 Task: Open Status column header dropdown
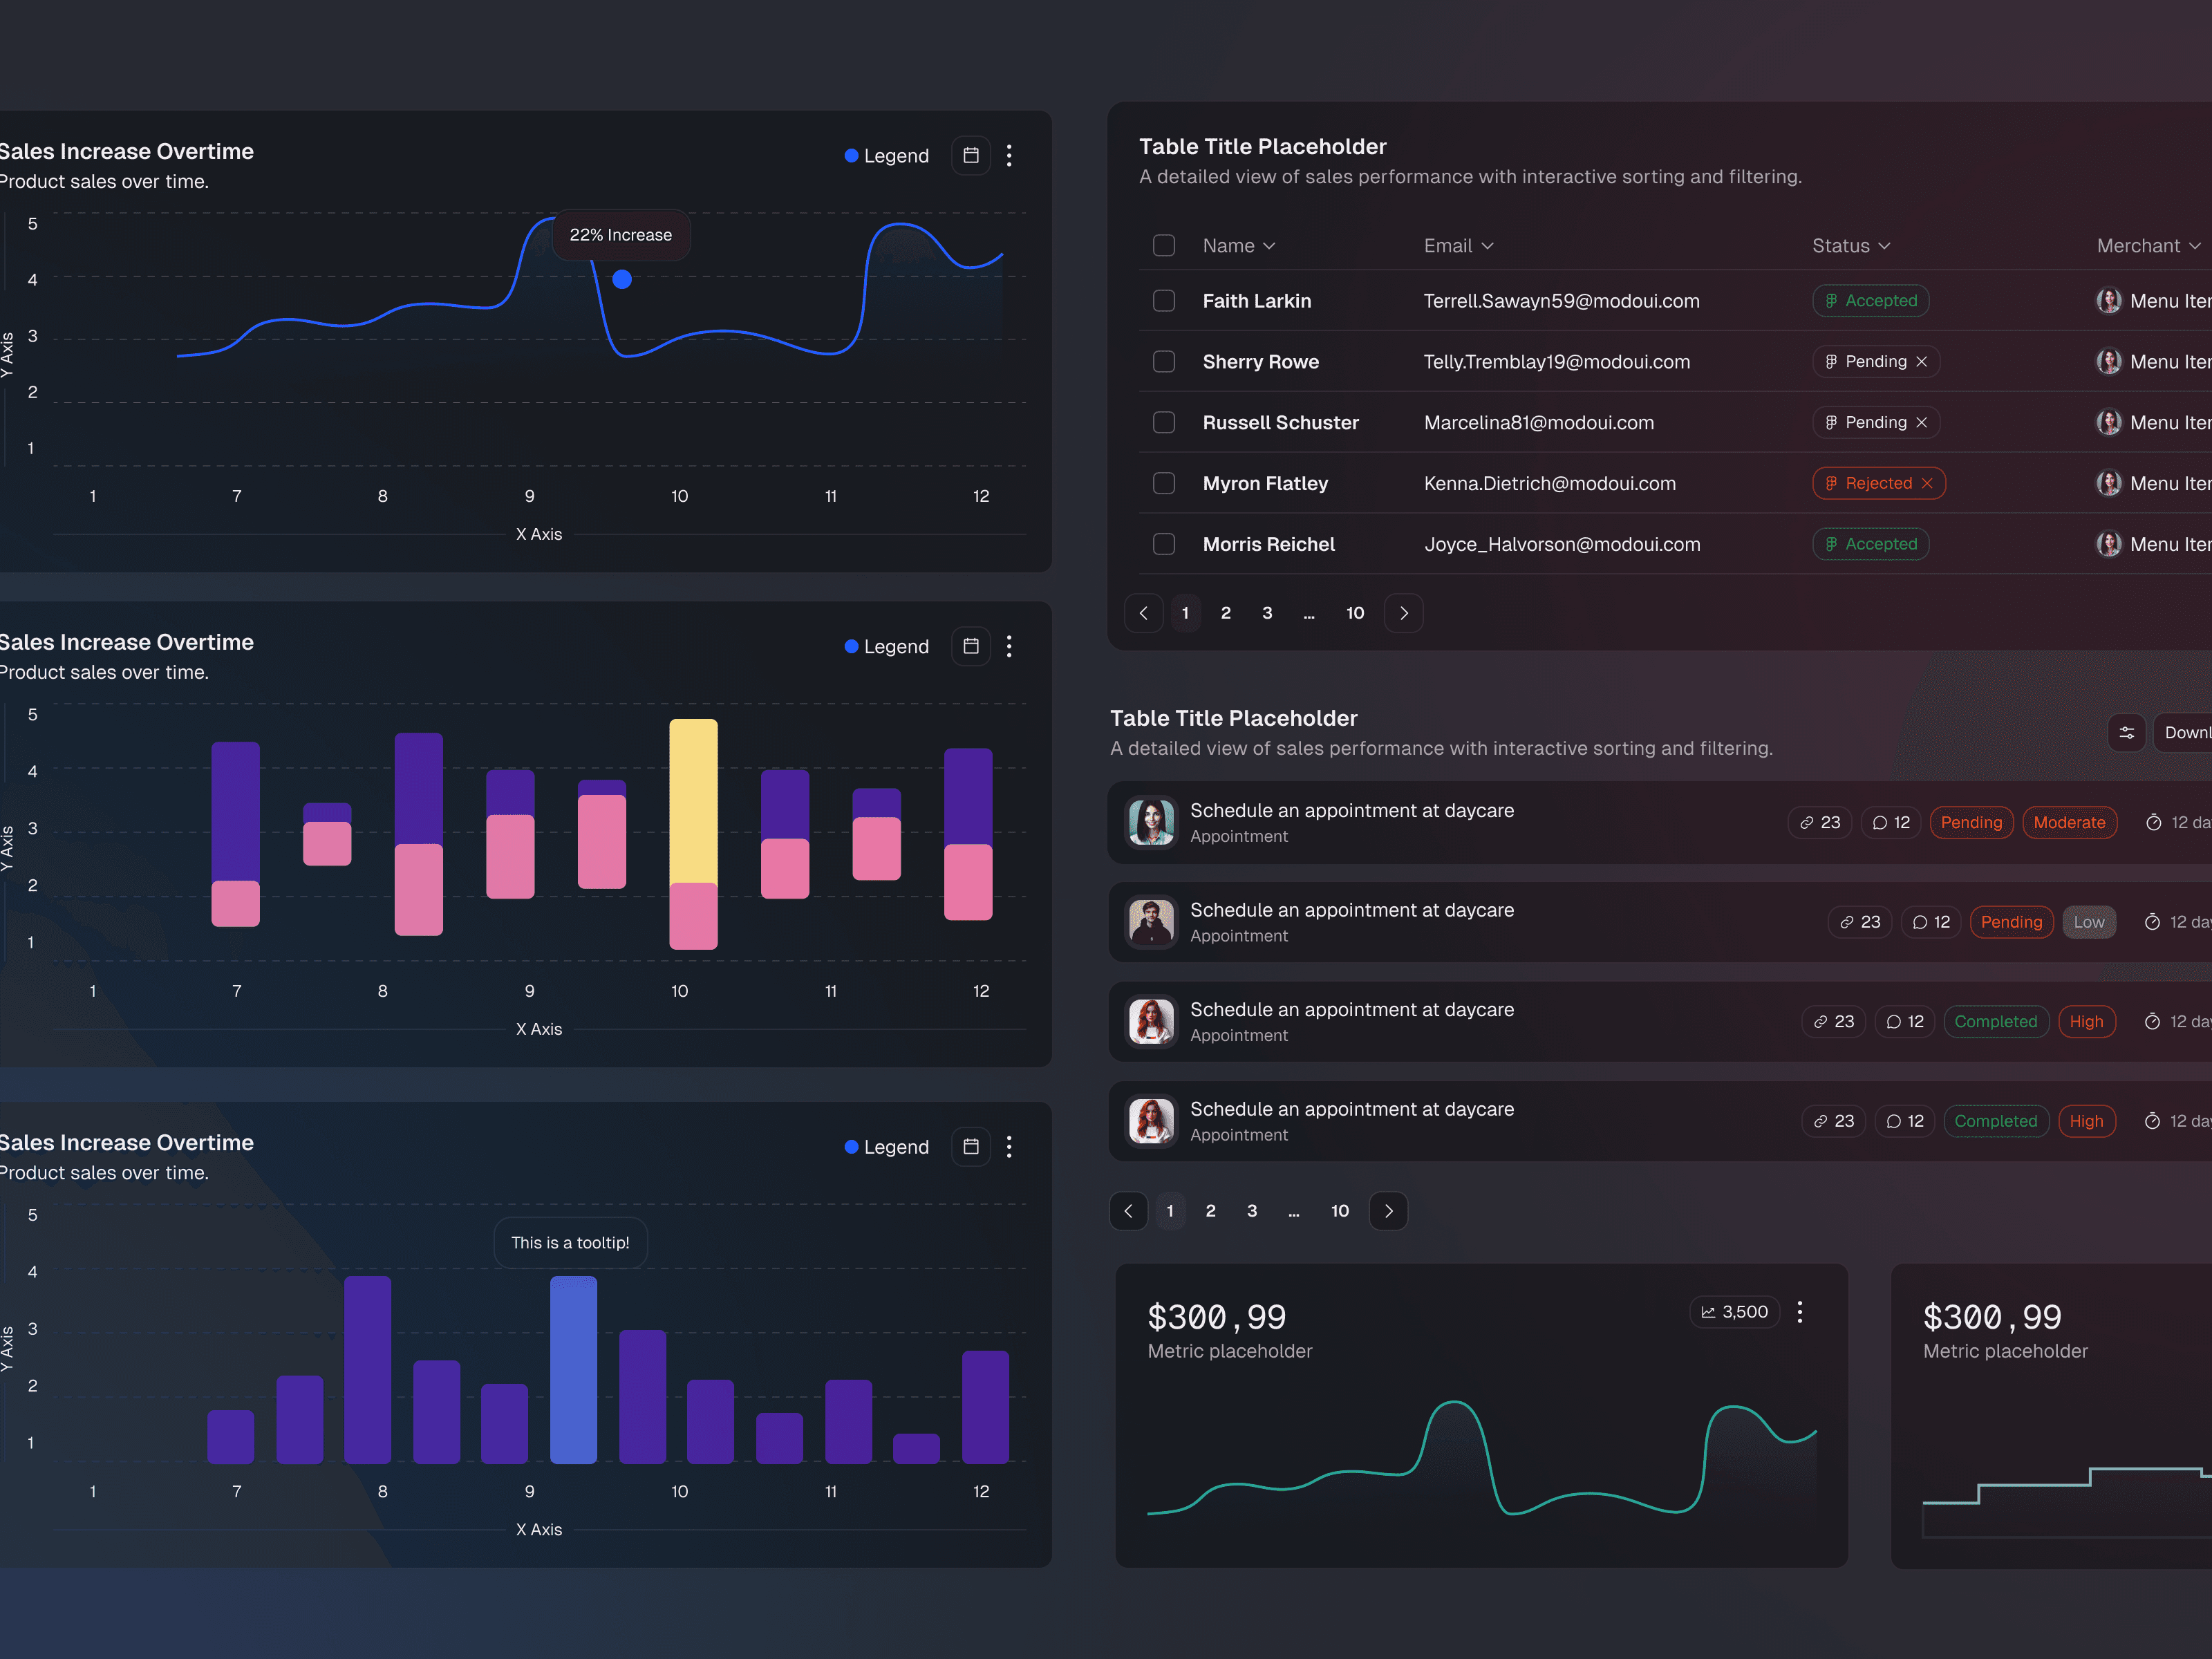click(1851, 246)
